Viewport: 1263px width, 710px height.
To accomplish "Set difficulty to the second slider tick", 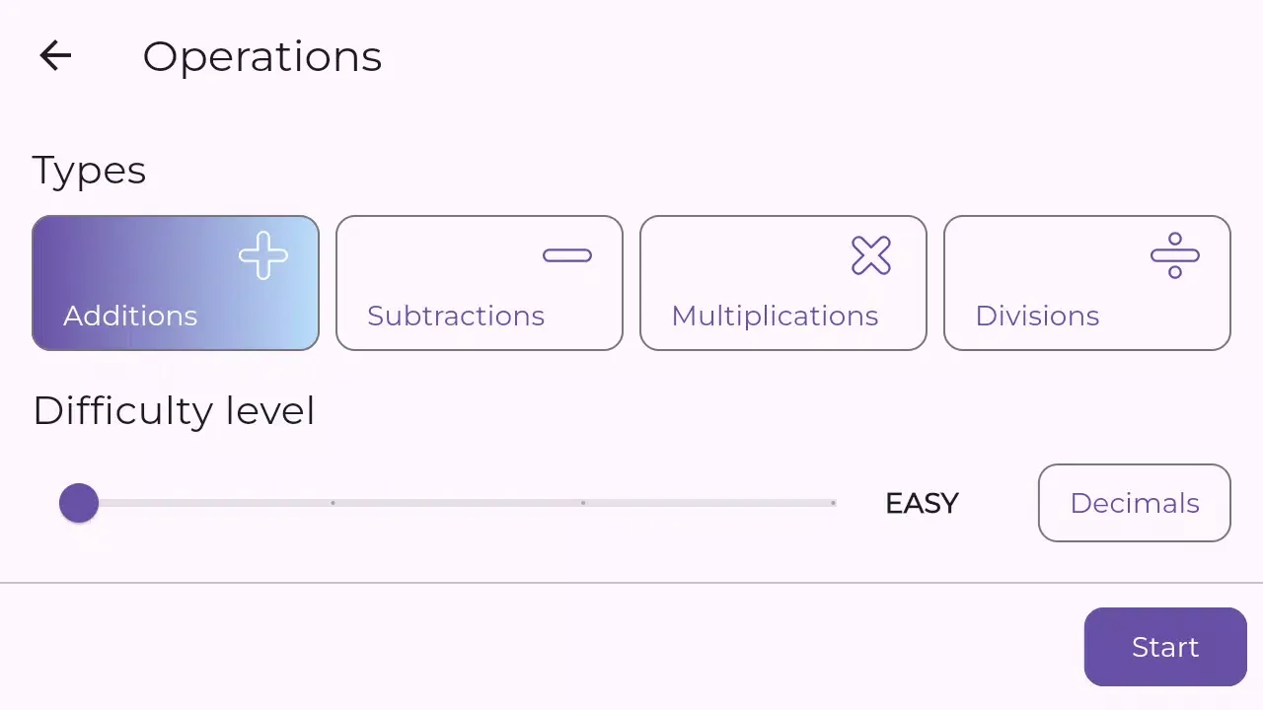I will (333, 503).
